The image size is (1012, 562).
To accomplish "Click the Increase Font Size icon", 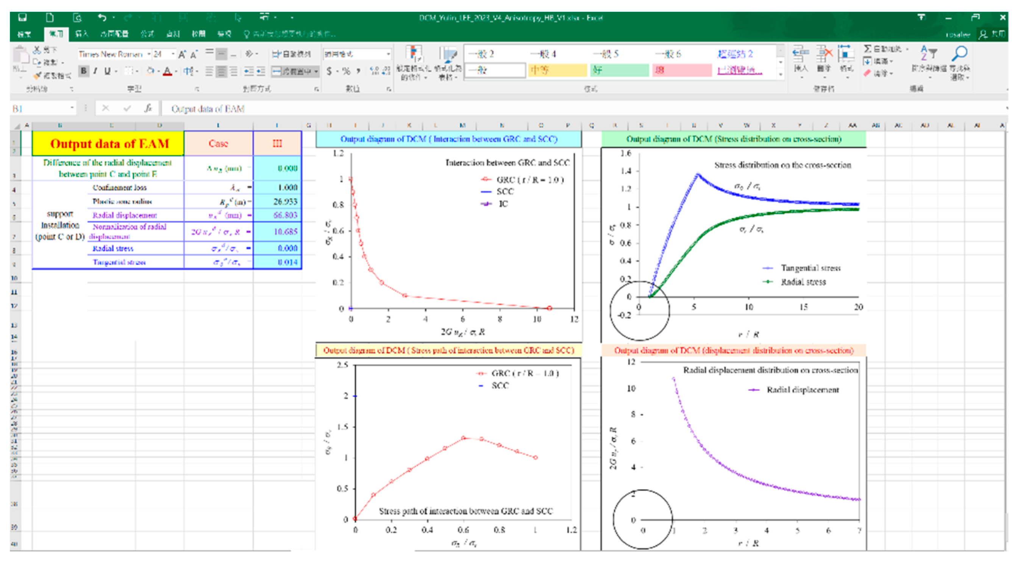I will (182, 54).
